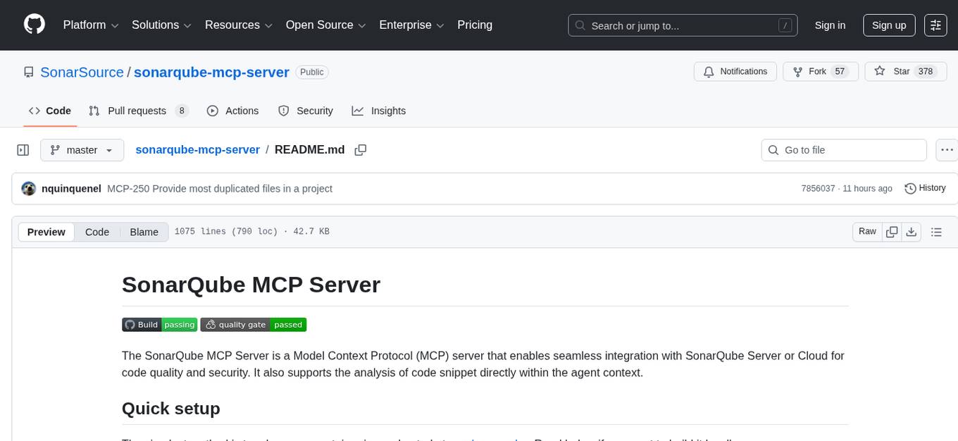Visit the SonarSource organization link
The image size is (958, 441).
pos(82,72)
